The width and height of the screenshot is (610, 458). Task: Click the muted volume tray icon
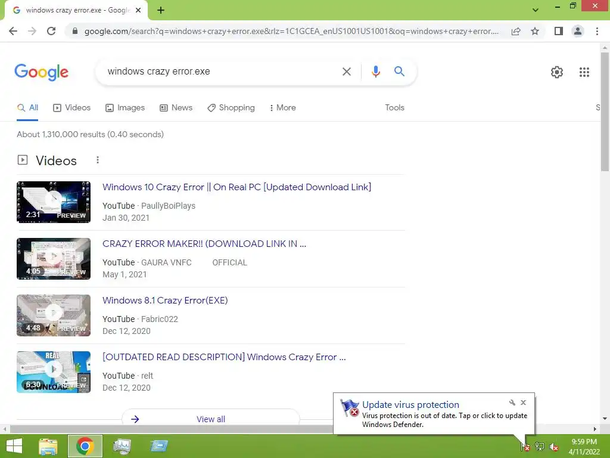[x=553, y=447]
